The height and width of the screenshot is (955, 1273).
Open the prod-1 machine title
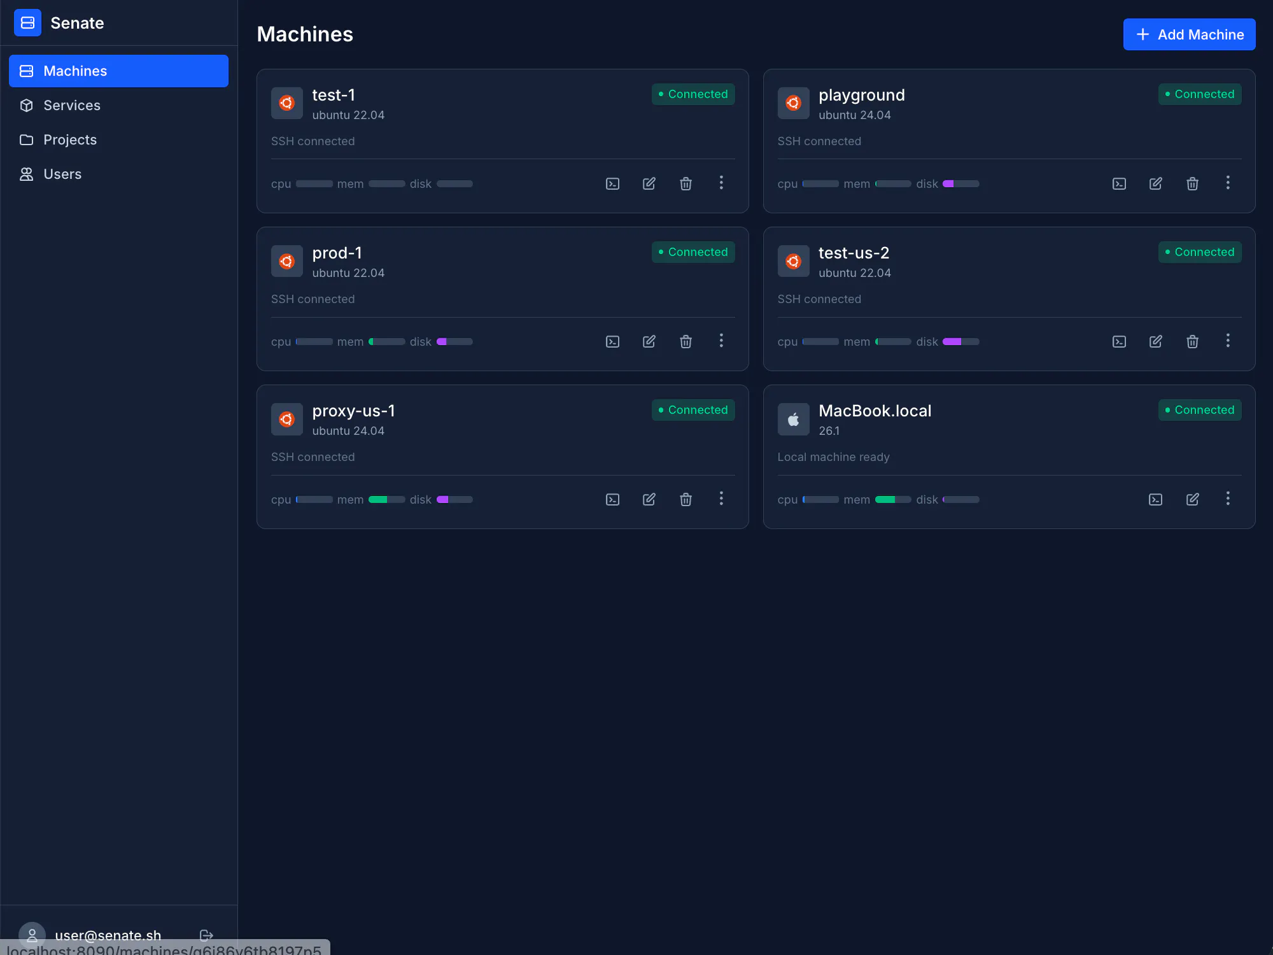(x=337, y=253)
